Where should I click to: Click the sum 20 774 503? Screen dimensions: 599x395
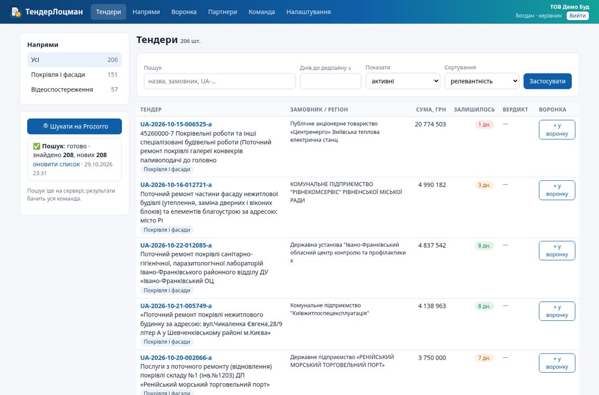tap(430, 124)
